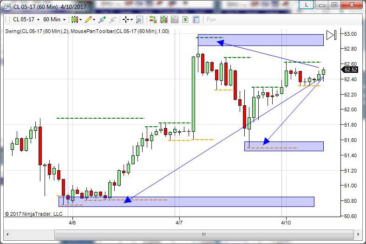The width and height of the screenshot is (366, 244).
Task: Click the right scrollbar arrow
Action: [358, 234]
